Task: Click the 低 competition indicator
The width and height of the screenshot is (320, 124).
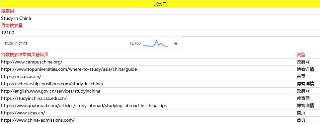Action: point(175,44)
